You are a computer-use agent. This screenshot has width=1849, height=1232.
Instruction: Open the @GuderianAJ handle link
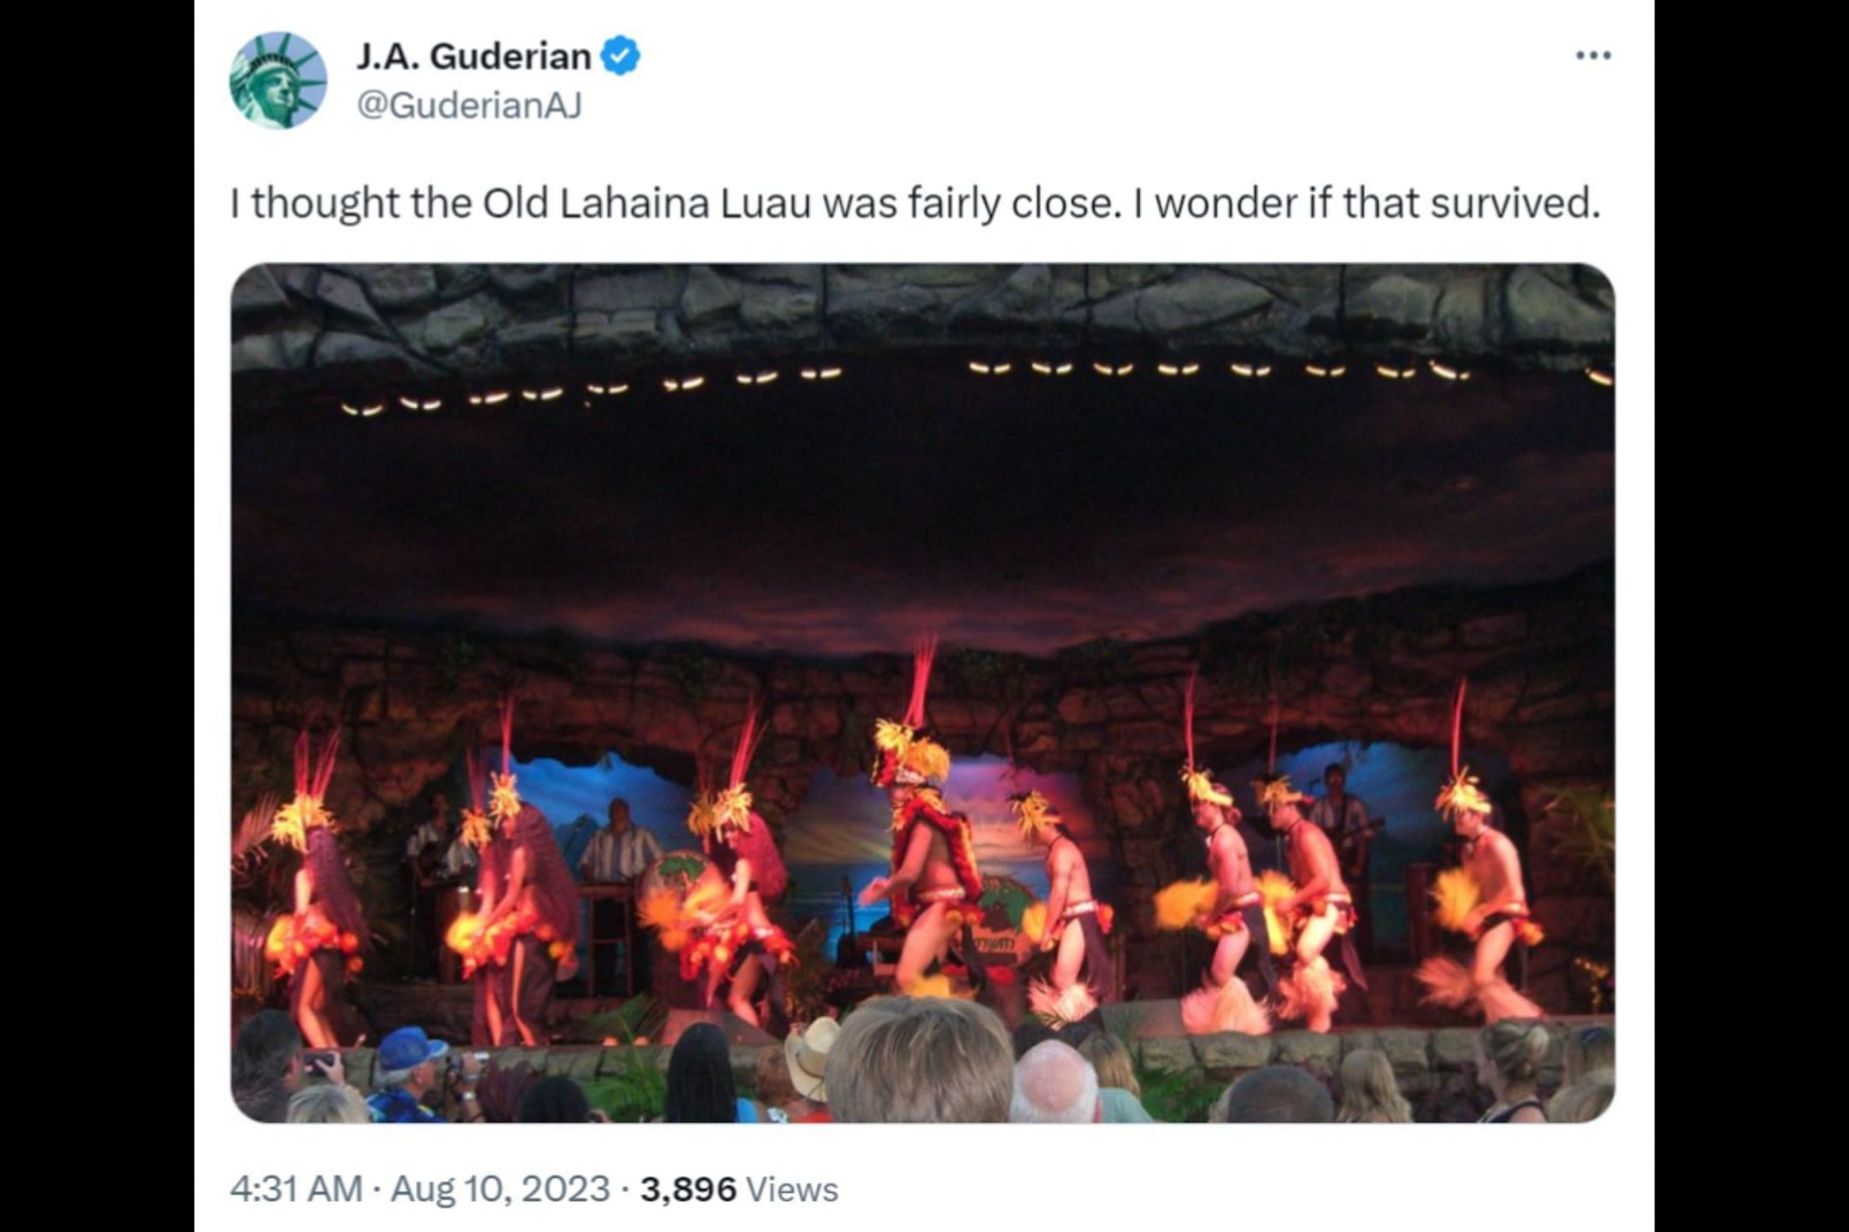[469, 105]
